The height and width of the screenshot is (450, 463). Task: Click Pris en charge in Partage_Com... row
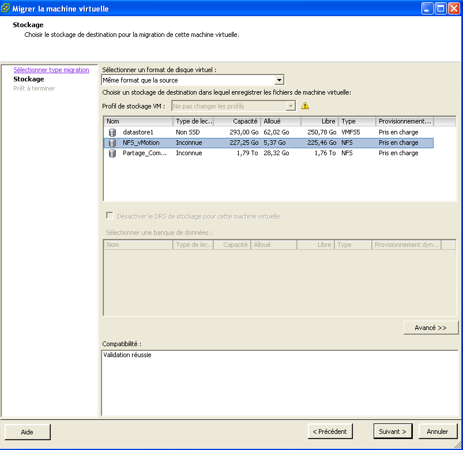coord(398,153)
